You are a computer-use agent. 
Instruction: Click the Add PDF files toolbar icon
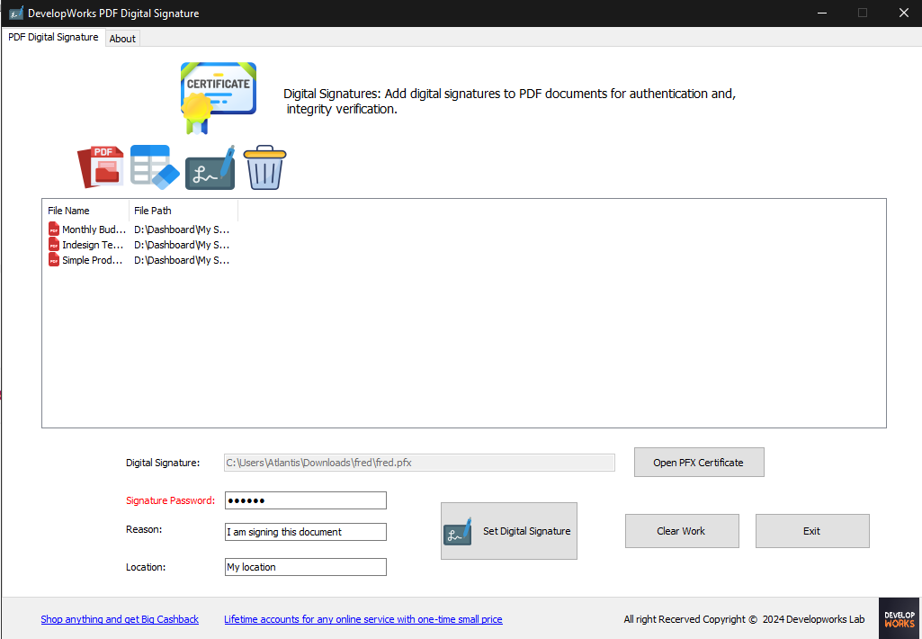click(101, 167)
